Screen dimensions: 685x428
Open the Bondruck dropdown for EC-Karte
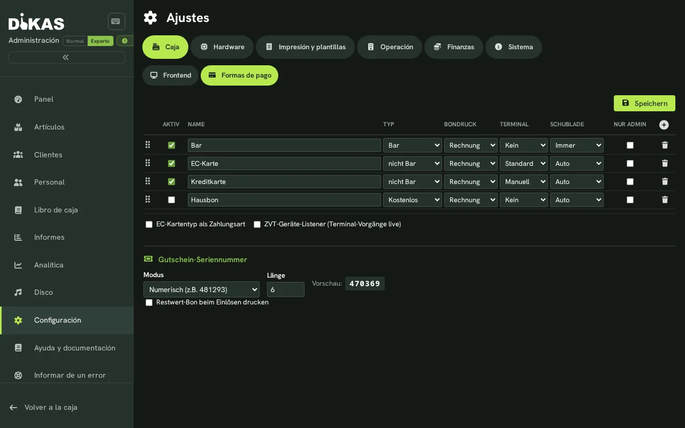tap(471, 163)
